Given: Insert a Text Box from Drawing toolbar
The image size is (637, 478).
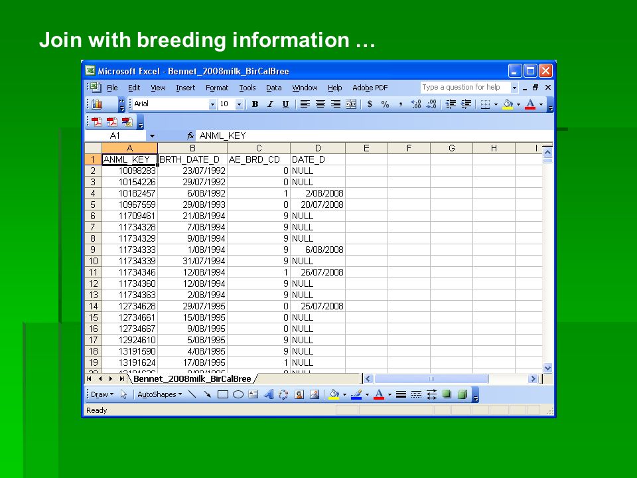Looking at the screenshot, I should point(253,394).
